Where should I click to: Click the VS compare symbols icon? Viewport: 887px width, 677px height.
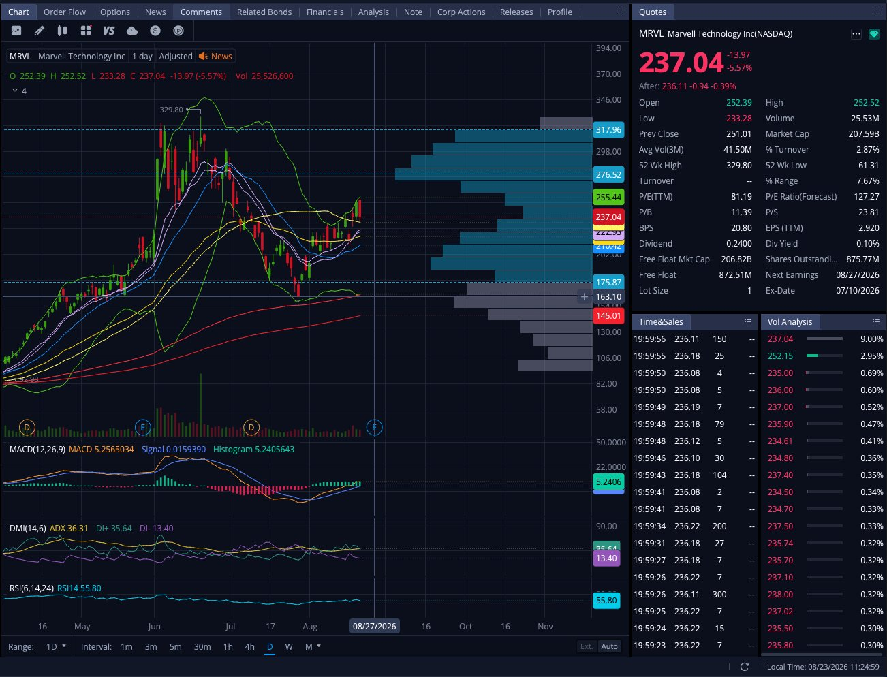(x=109, y=31)
